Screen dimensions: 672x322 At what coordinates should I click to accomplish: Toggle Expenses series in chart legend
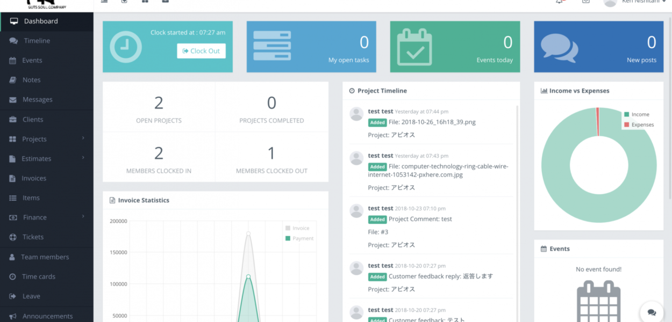(642, 125)
